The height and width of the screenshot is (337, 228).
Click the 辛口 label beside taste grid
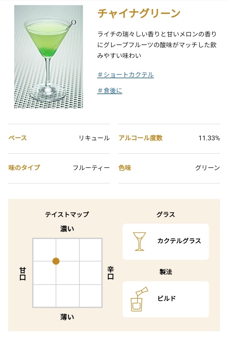click(x=111, y=273)
